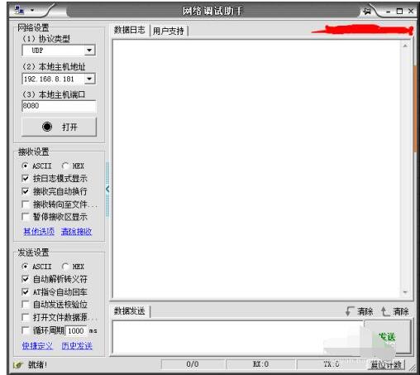Click the log area scroll down arrow

(405, 292)
